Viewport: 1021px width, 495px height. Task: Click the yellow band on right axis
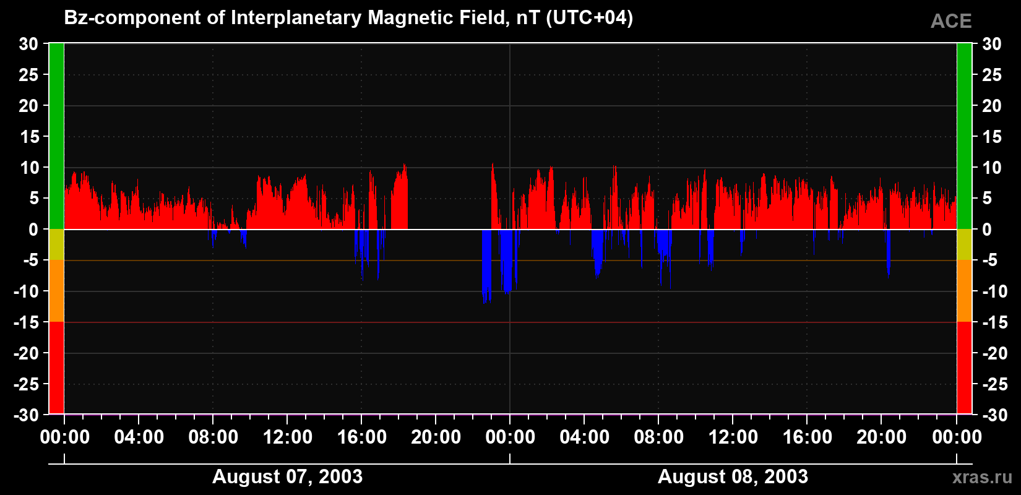point(964,244)
